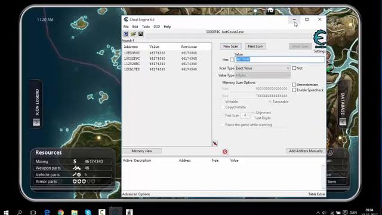
Task: Toggle the Hex checkbox
Action: tap(232, 60)
